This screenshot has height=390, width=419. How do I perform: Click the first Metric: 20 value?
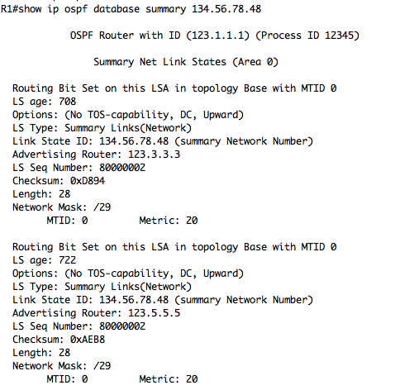click(169, 221)
